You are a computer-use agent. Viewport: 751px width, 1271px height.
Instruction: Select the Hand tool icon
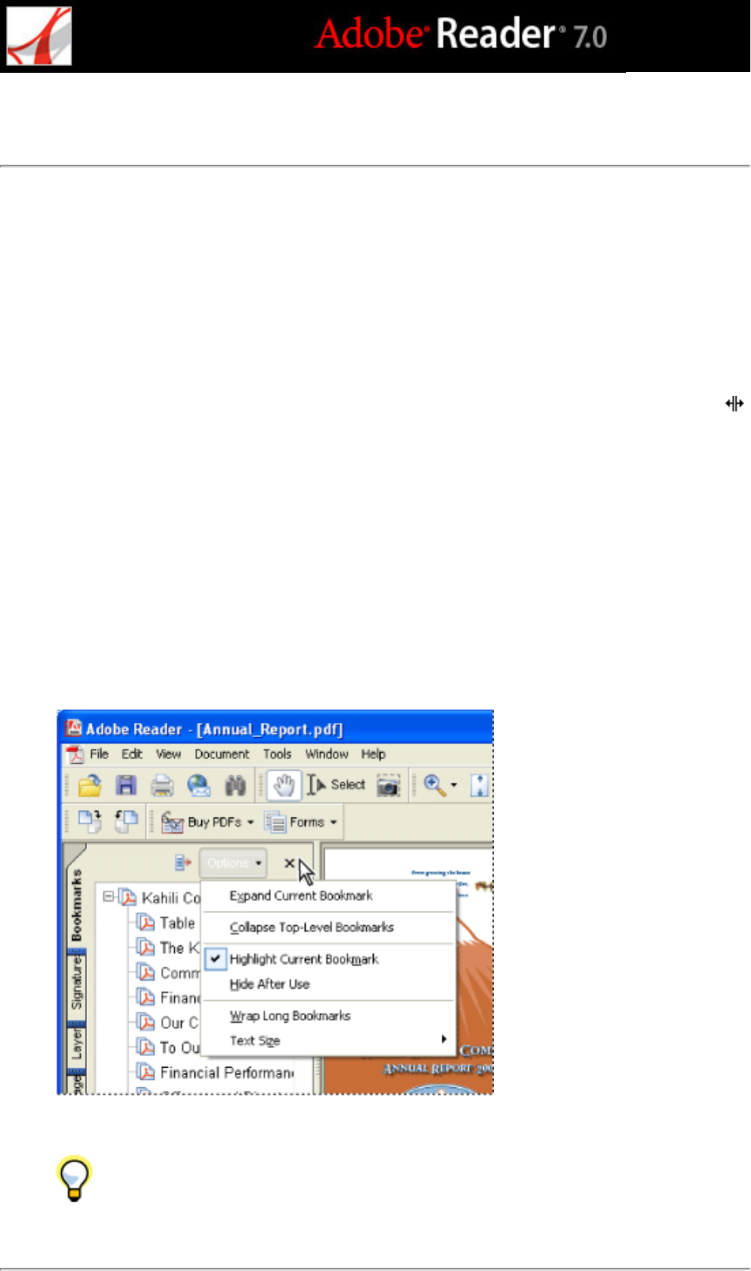pos(284,785)
